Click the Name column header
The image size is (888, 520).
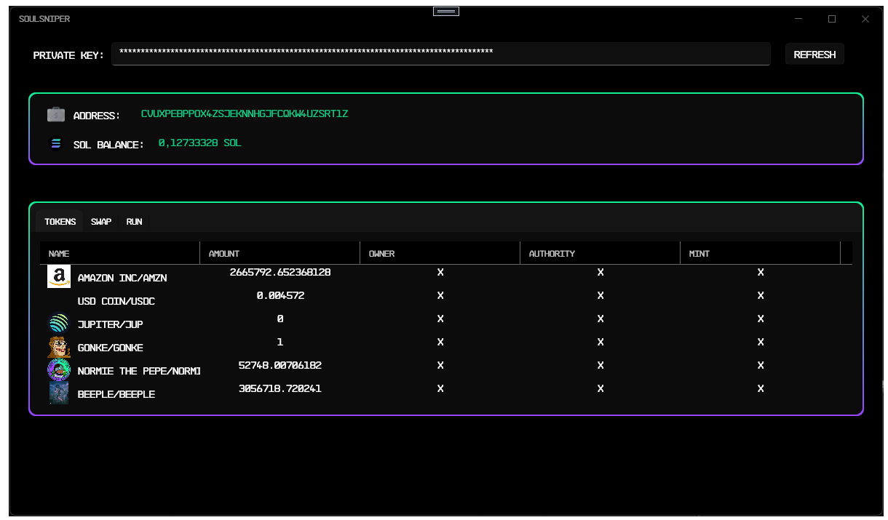(58, 253)
